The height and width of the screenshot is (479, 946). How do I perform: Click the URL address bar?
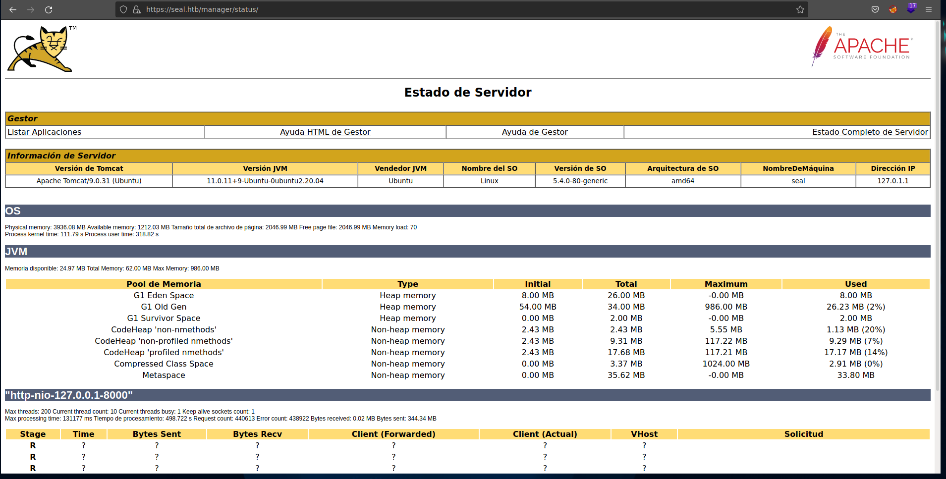[446, 9]
